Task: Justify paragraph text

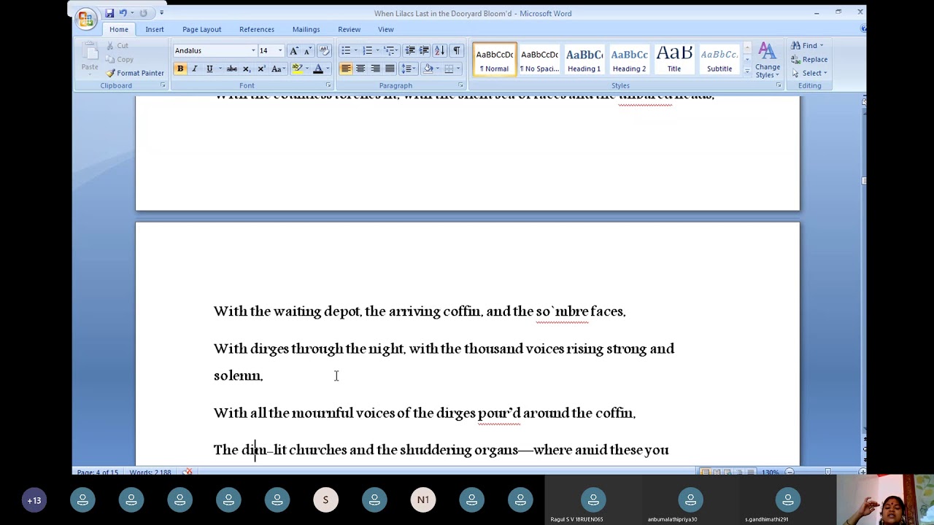Action: (x=390, y=69)
